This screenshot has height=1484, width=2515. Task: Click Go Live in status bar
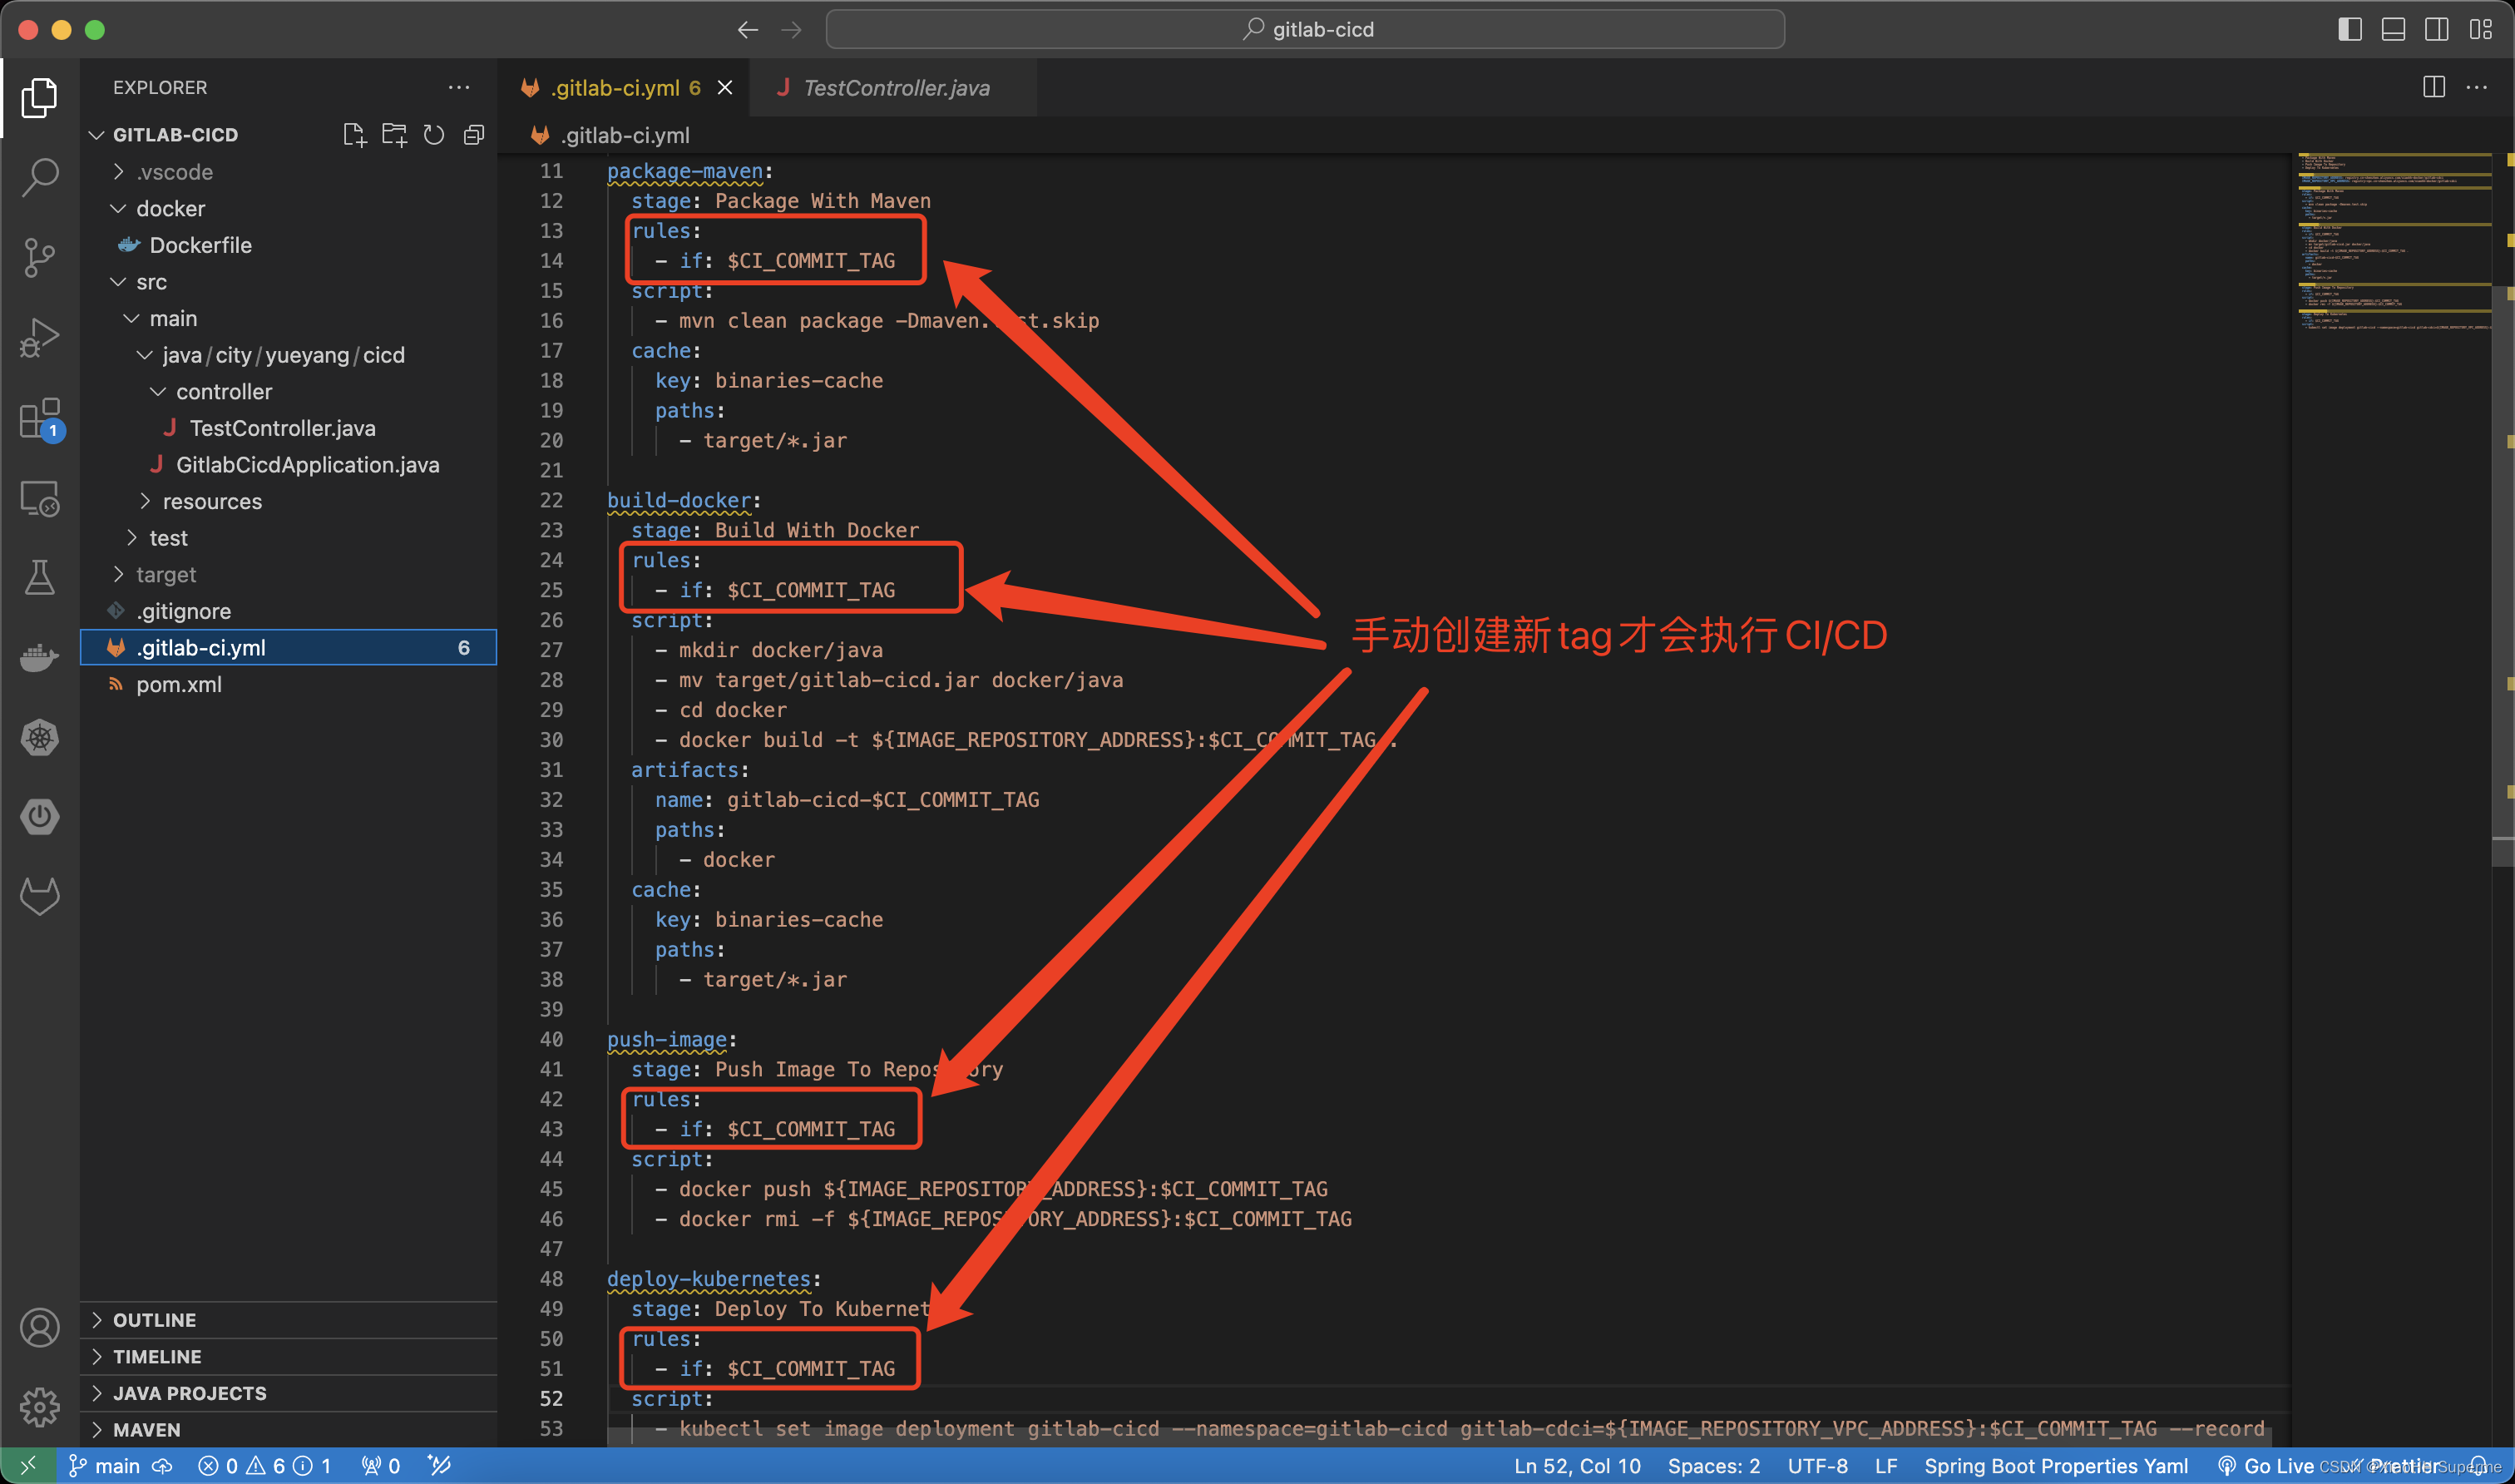[x=2267, y=1465]
